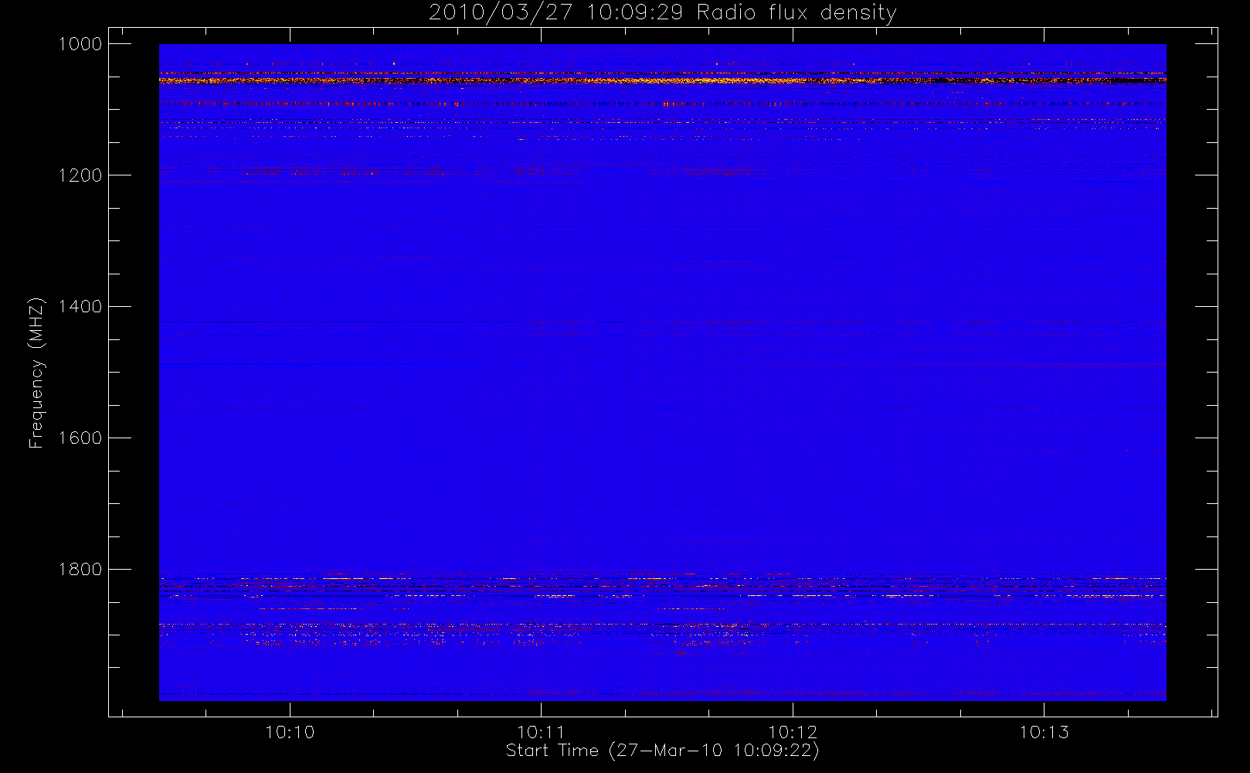This screenshot has width=1250, height=773.
Task: Click the 10:10 time tick label
Action: click(290, 732)
